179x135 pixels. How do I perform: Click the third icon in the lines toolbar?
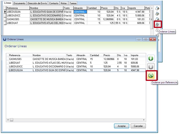[158, 19]
